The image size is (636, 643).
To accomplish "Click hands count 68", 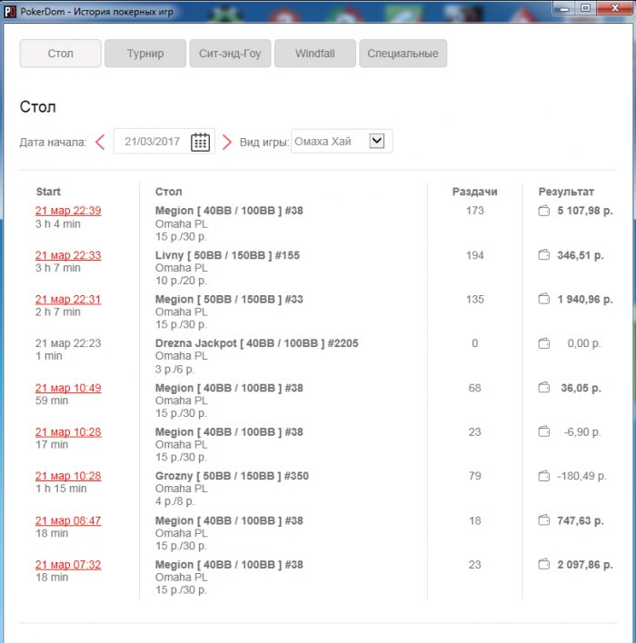I will click(x=475, y=388).
